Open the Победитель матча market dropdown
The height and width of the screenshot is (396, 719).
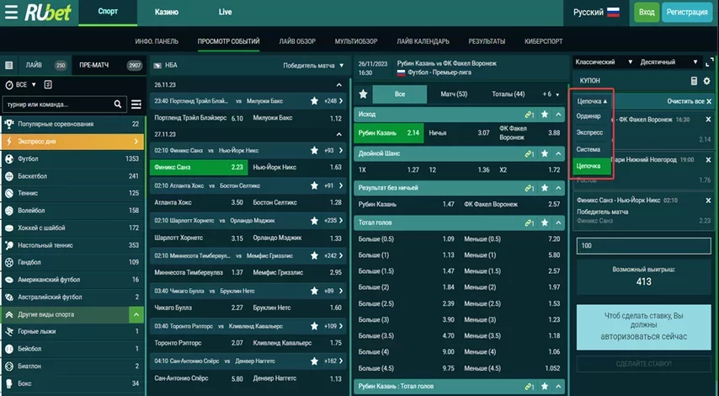(x=313, y=66)
